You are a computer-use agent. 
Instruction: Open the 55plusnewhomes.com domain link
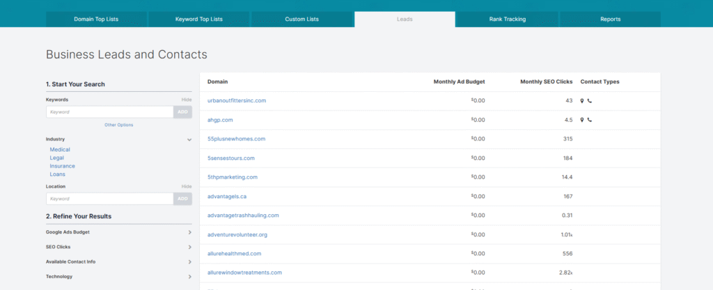[236, 139]
